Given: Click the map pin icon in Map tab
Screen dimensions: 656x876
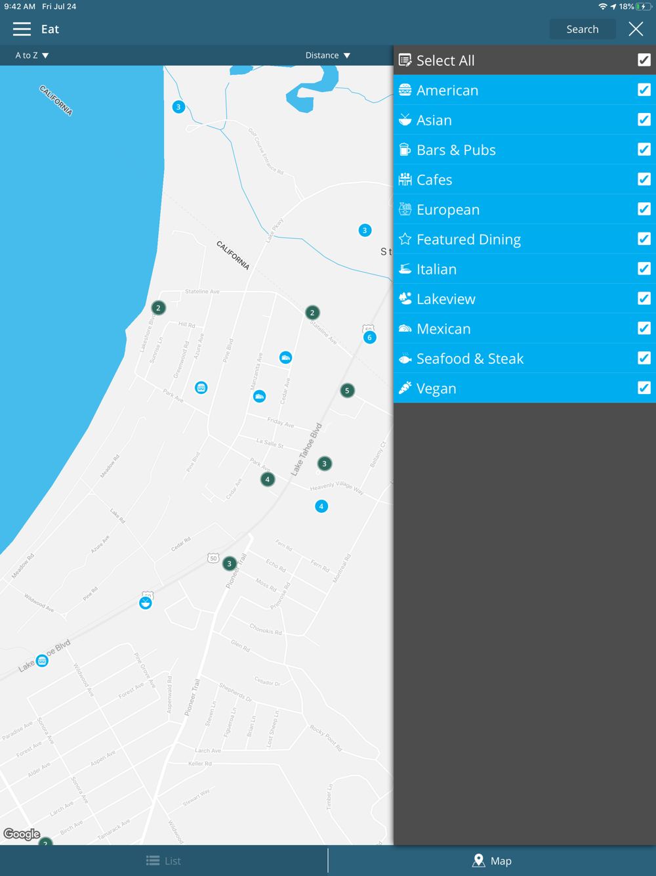Looking at the screenshot, I should (x=479, y=860).
